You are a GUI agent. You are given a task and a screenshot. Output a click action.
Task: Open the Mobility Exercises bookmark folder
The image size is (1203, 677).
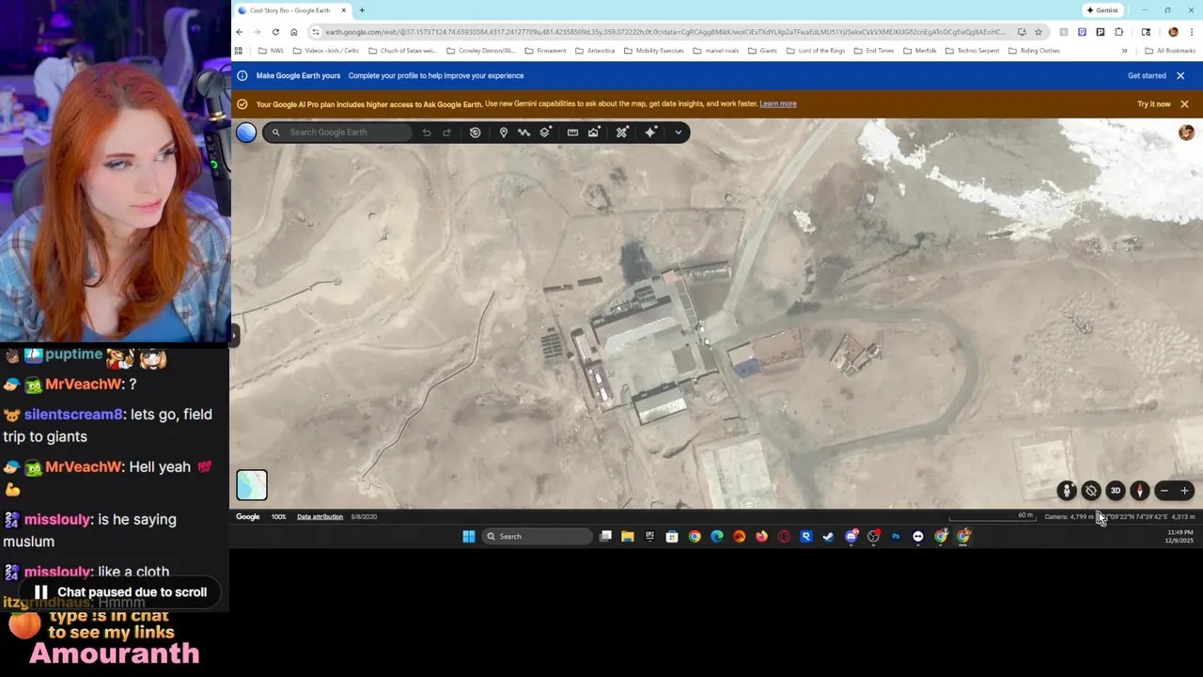click(x=653, y=51)
